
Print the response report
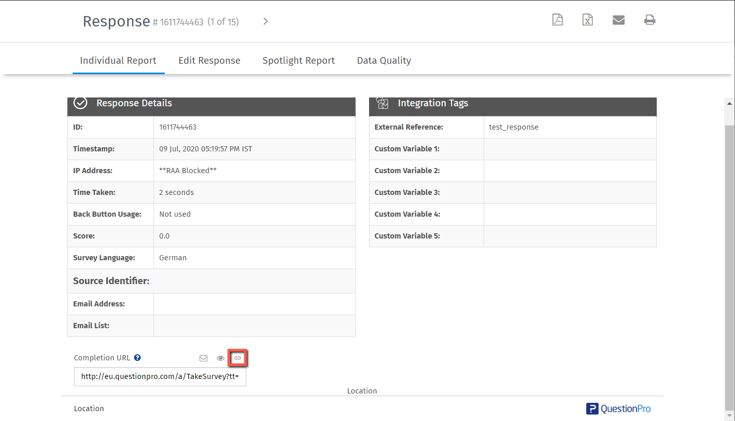[649, 20]
